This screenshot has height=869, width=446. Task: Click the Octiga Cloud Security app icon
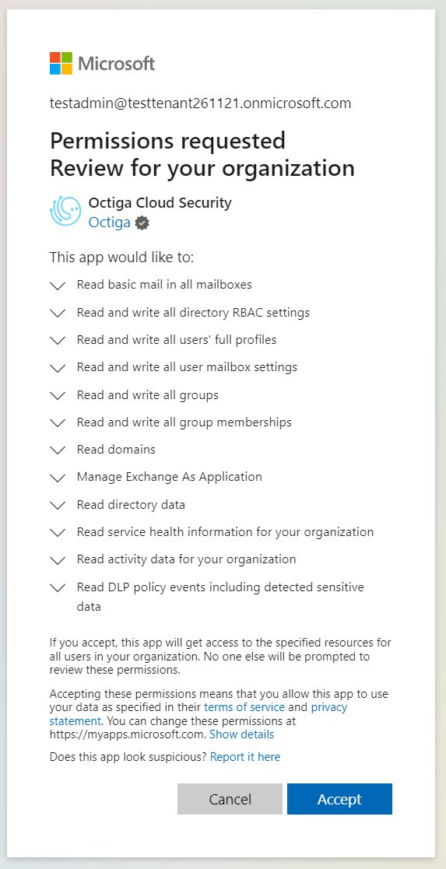tap(65, 212)
